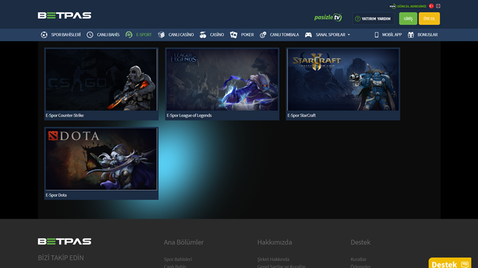Viewport: 478px width, 268px height.
Task: Click the Betpas logo in footer
Action: pos(64,242)
